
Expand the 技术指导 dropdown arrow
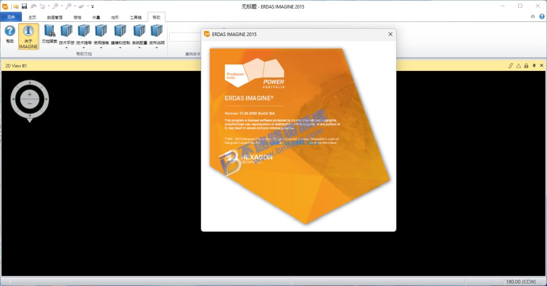(84, 48)
